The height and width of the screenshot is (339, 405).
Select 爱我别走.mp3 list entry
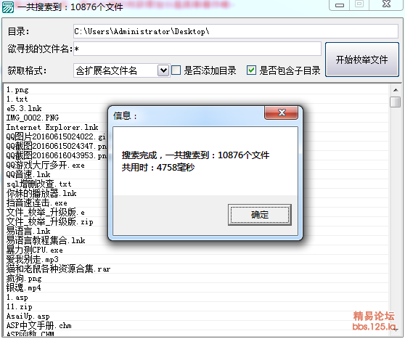(33, 259)
